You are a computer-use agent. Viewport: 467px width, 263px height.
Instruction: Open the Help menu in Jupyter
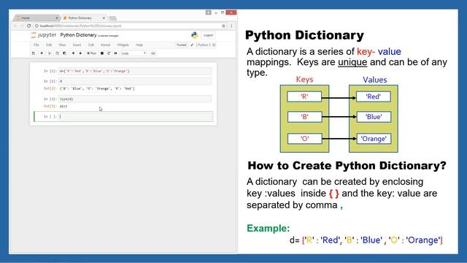tap(139, 45)
